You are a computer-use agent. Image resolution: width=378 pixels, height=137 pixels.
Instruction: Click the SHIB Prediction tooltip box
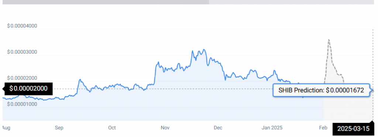tap(321, 90)
